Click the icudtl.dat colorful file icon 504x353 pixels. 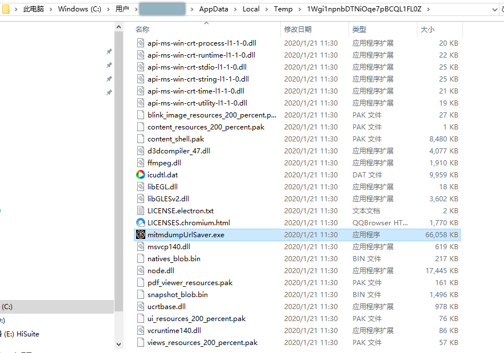tap(141, 175)
